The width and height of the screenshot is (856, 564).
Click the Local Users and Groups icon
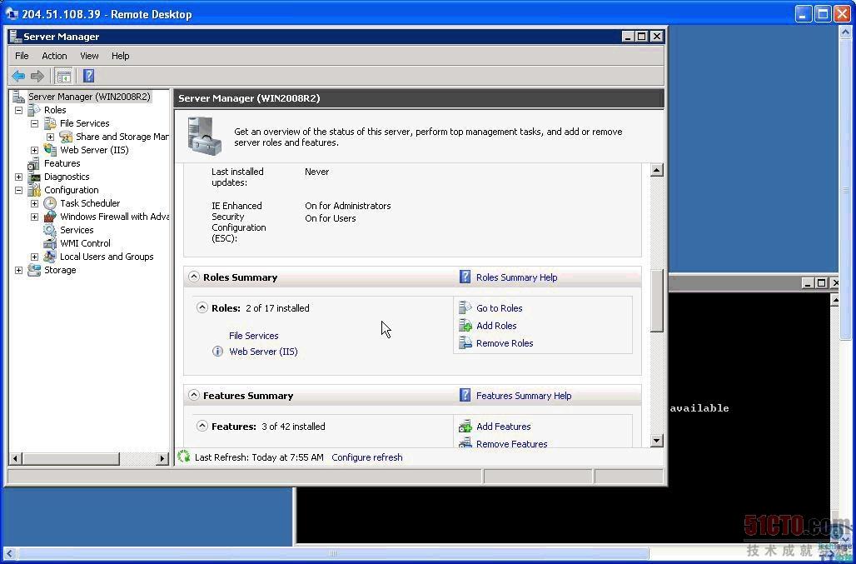[50, 257]
